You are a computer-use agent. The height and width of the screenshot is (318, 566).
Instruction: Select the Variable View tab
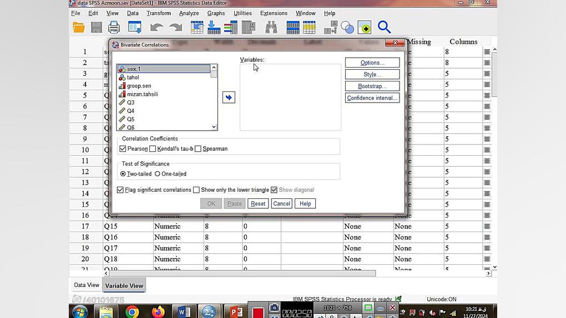124,285
